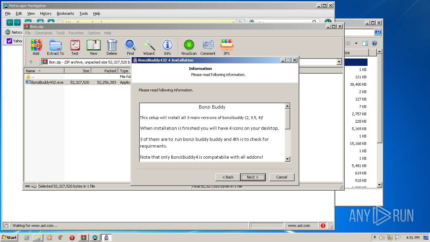The image size is (430, 242).
Task: Click the Internet Explorer taskbar icon
Action: 27,238
